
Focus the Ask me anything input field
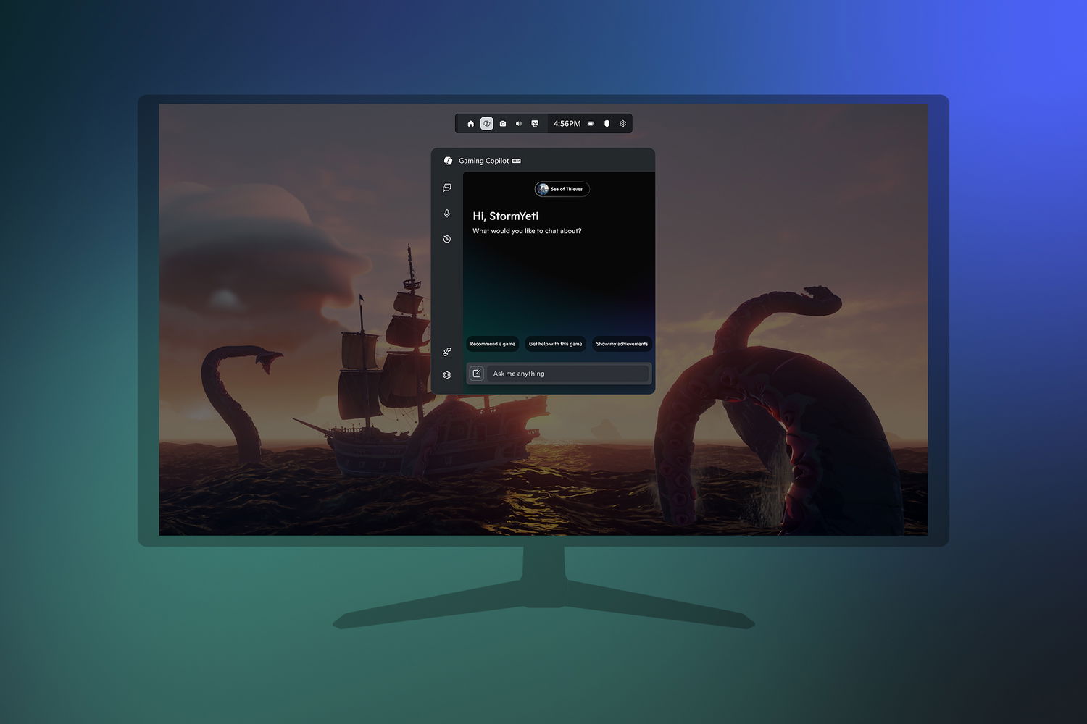click(x=567, y=374)
